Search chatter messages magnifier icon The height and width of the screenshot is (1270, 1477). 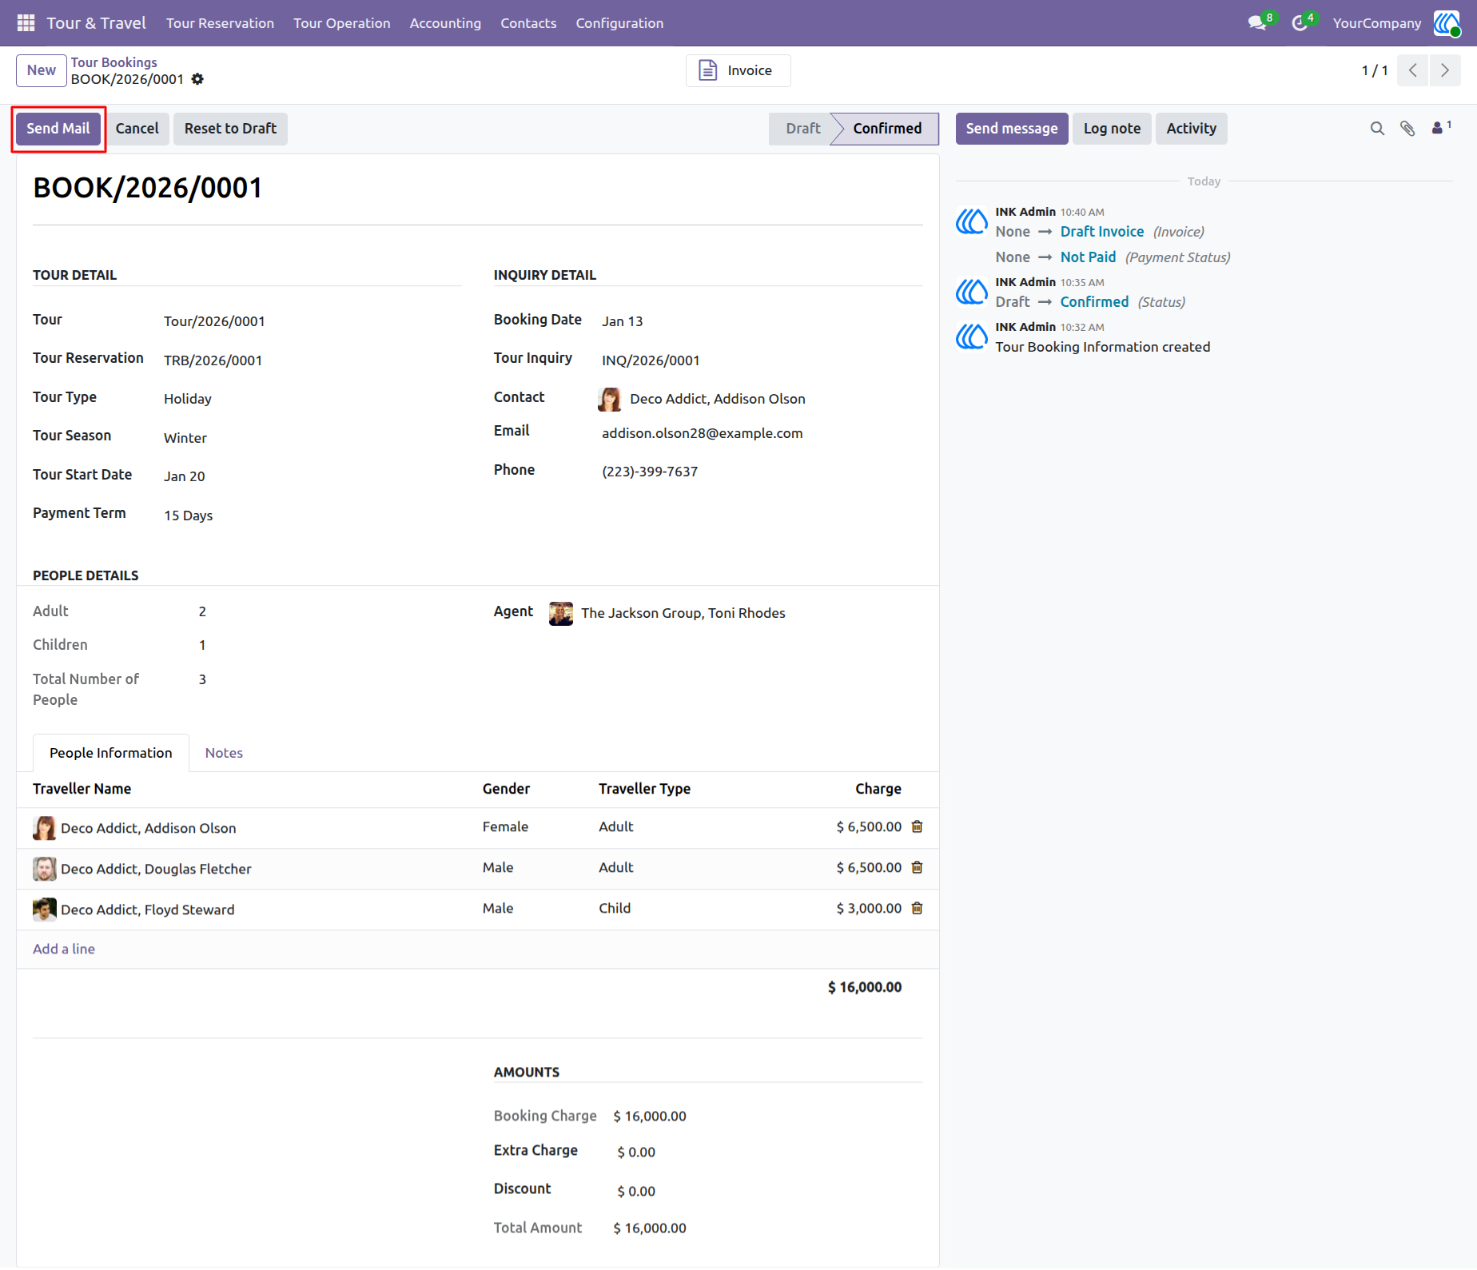1377,129
